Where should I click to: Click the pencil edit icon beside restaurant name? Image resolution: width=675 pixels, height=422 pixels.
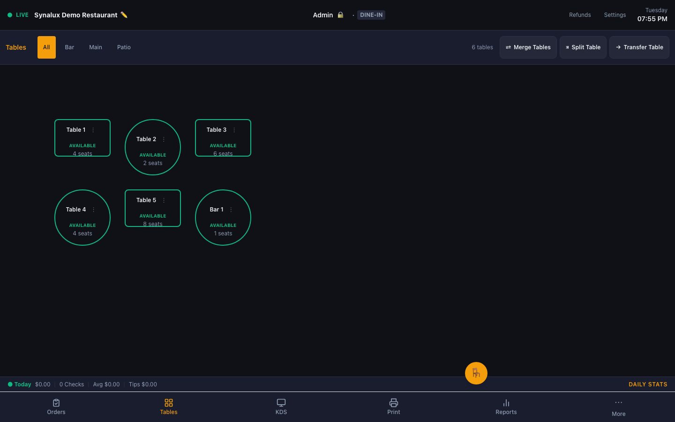(124, 15)
